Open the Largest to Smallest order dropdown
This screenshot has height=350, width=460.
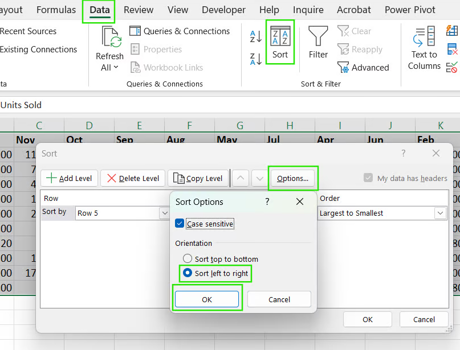[439, 212]
